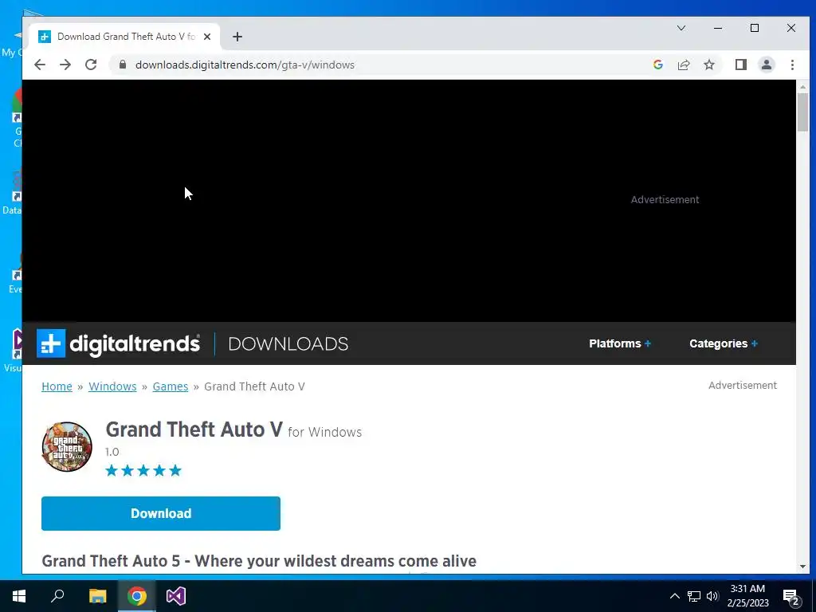The image size is (816, 612).
Task: Click the address bar URL
Action: (x=245, y=65)
